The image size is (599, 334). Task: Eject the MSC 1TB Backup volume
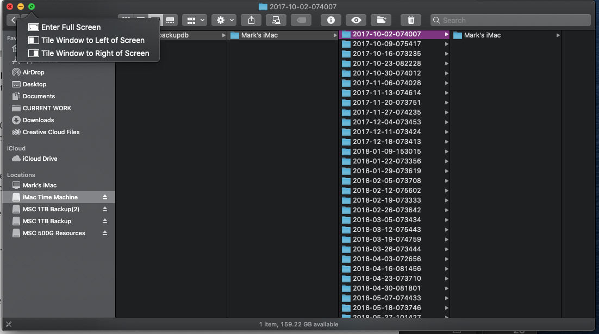(105, 221)
